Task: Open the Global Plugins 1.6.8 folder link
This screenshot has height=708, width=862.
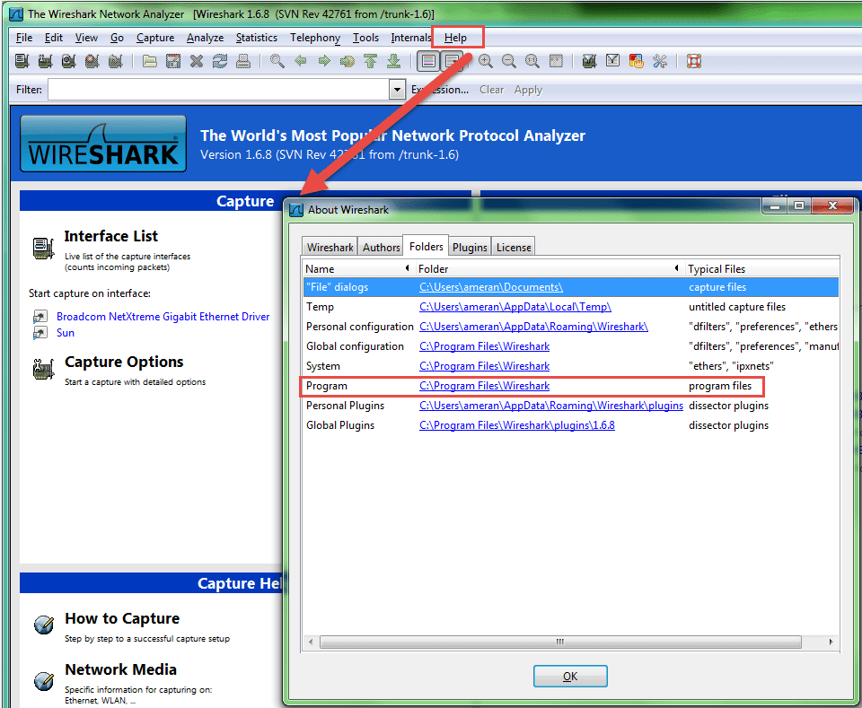Action: tap(517, 425)
